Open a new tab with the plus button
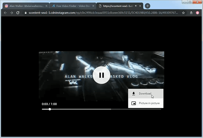 pyautogui.click(x=148, y=6)
